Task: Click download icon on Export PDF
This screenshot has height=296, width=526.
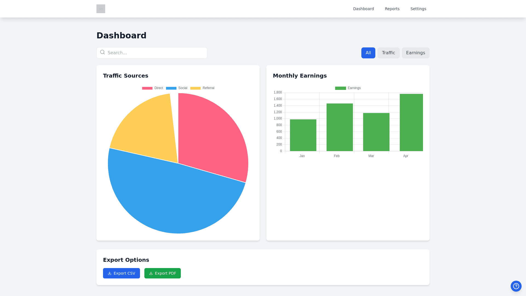Action: [x=151, y=273]
